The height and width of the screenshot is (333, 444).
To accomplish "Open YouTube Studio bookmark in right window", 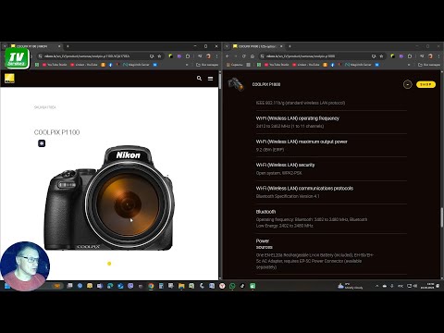I will click(x=277, y=65).
